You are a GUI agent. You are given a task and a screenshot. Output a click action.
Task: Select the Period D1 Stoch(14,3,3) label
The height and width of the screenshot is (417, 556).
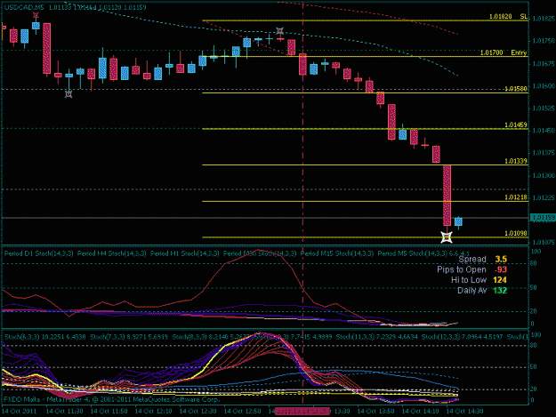click(38, 253)
